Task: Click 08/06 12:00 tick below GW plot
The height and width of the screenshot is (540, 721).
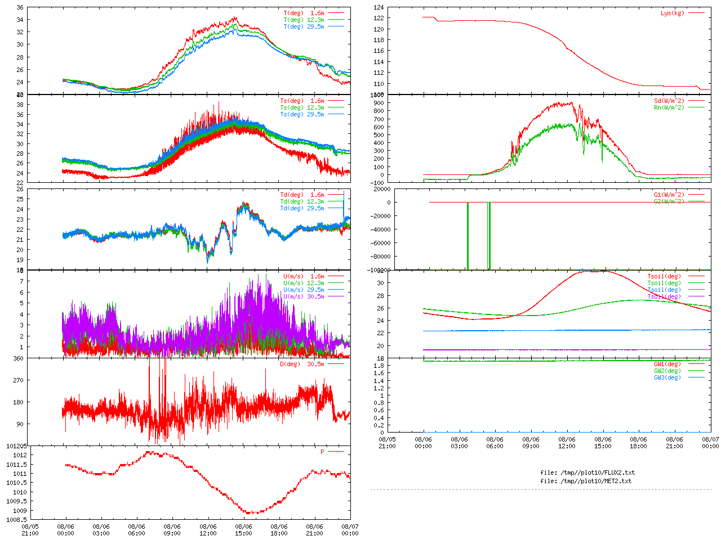Action: pos(567,443)
